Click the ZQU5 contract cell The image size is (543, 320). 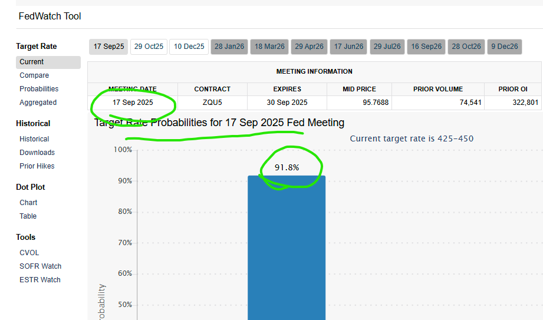point(212,103)
